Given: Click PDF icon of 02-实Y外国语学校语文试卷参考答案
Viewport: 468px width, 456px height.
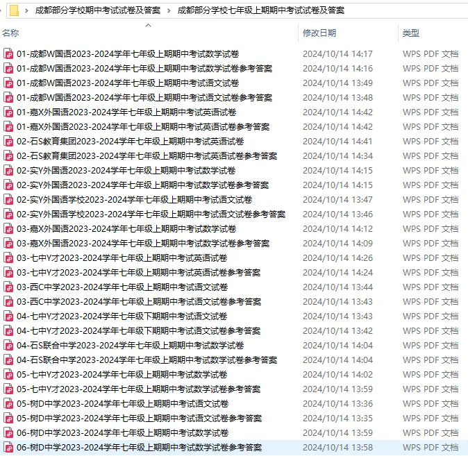Looking at the screenshot, I should [x=8, y=214].
